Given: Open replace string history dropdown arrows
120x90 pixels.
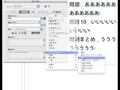Looking at the screenshot, I should pyautogui.click(x=41, y=25).
